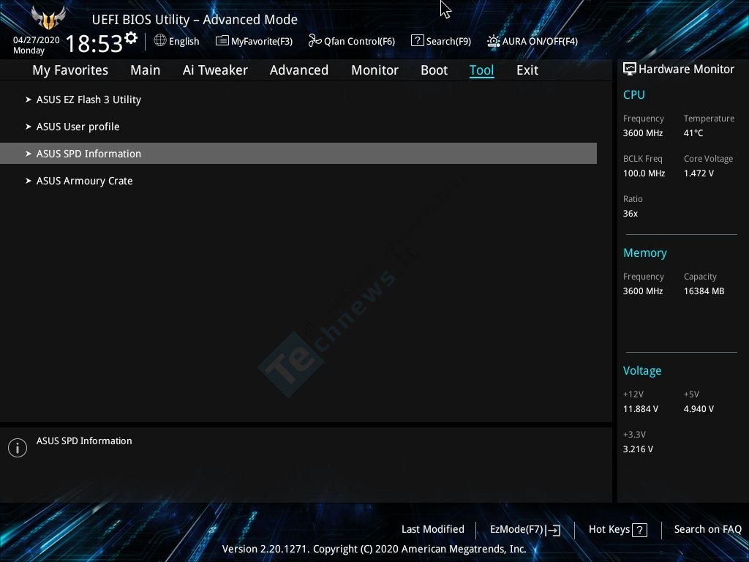Click +12V value 11.884 V
Image resolution: width=749 pixels, height=562 pixels.
(641, 408)
